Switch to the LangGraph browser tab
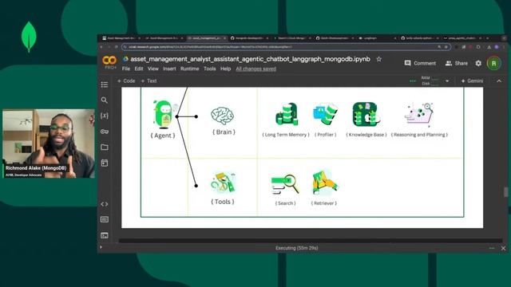This screenshot has width=511, height=287. pyautogui.click(x=378, y=38)
